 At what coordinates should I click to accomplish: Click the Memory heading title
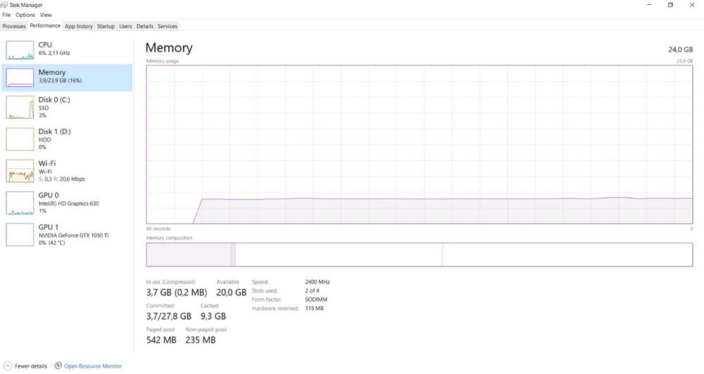coord(169,48)
